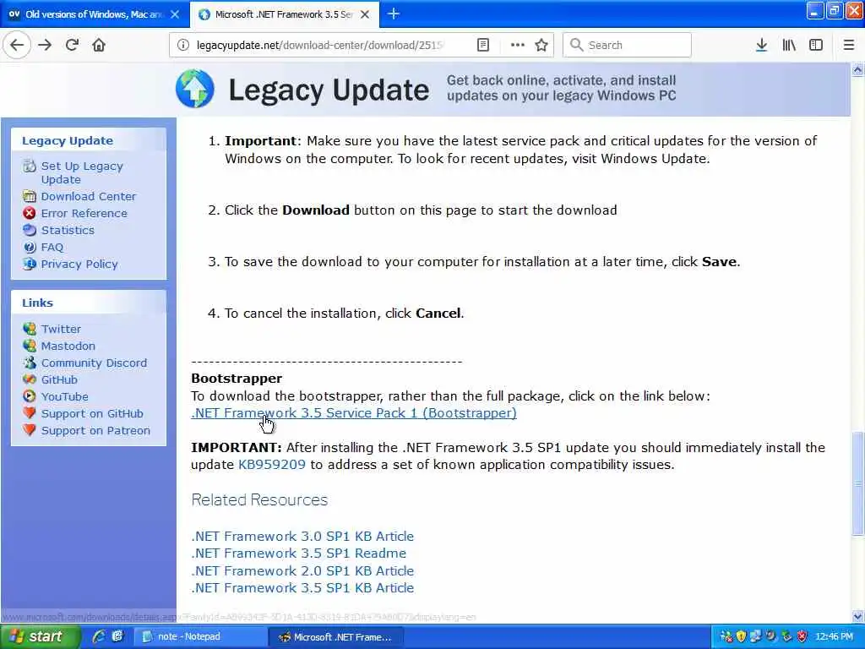Image resolution: width=865 pixels, height=649 pixels.
Task: Click the scrollbar down arrow
Action: point(857,616)
